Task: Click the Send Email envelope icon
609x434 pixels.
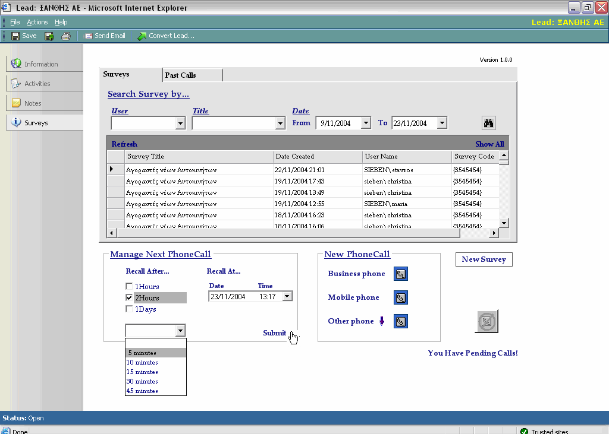Action: point(89,36)
